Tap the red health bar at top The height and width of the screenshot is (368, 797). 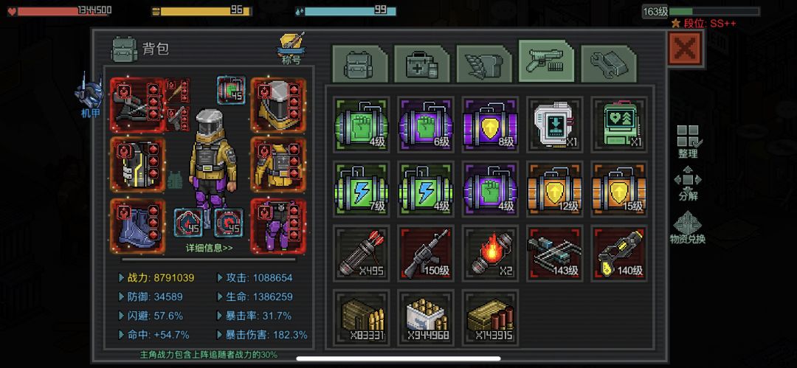[x=63, y=10]
